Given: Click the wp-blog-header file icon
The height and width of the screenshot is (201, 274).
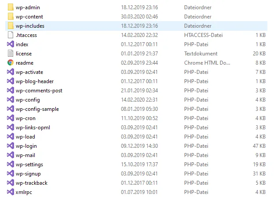Looking at the screenshot, I should [x=11, y=81].
